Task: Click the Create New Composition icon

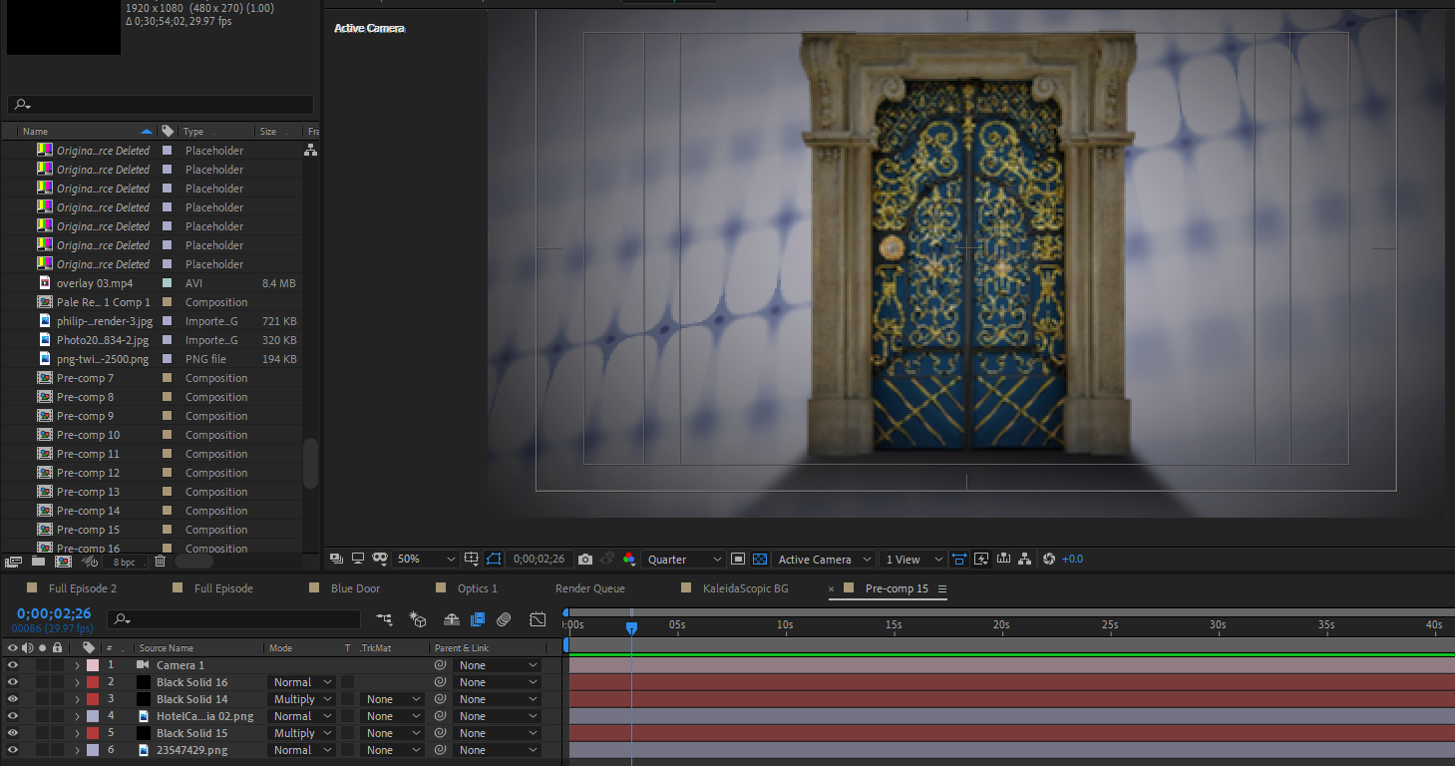Action: [63, 562]
